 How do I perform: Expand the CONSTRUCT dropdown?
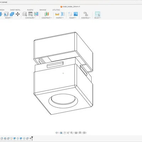[x=47, y=18]
